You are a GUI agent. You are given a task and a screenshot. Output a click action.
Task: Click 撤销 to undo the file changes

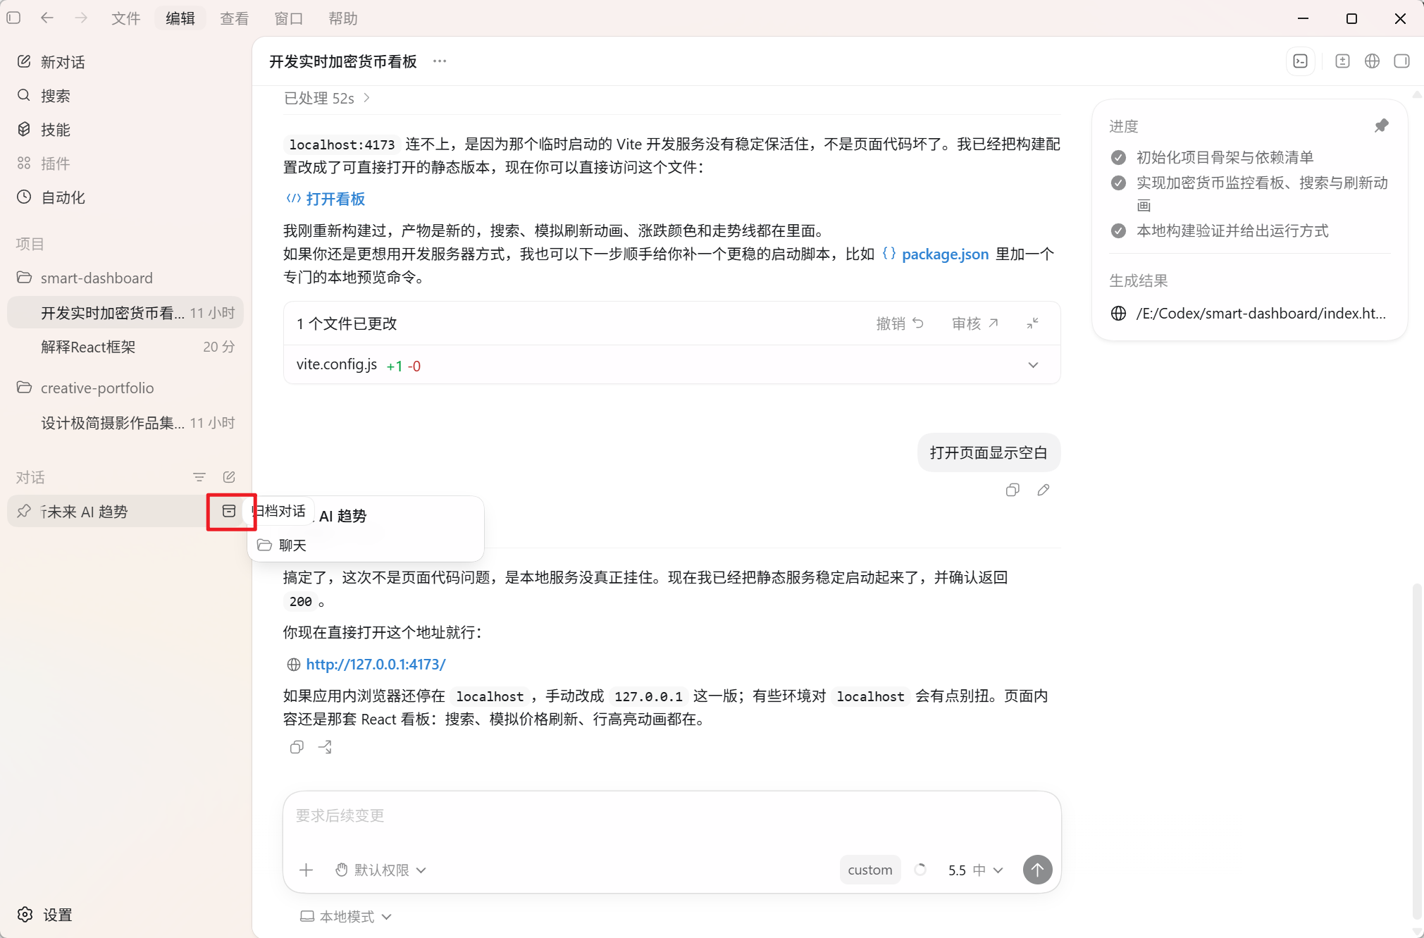pos(900,323)
